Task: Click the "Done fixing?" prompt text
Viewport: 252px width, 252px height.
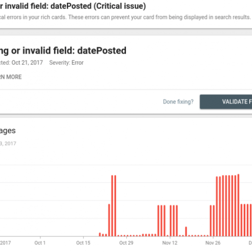Action: coord(178,102)
